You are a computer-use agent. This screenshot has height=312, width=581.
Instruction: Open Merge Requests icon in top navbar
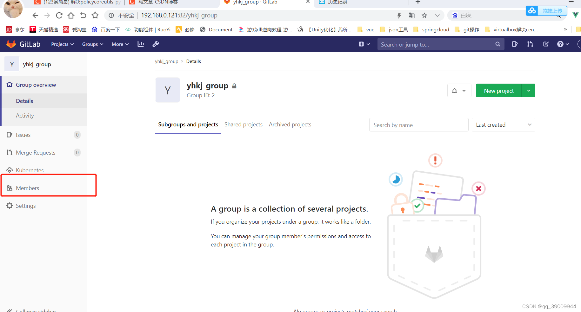[x=530, y=44]
